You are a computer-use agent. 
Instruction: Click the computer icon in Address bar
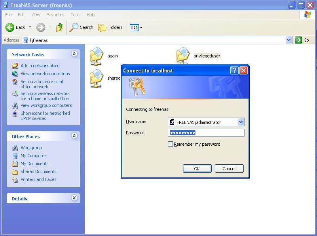25,40
